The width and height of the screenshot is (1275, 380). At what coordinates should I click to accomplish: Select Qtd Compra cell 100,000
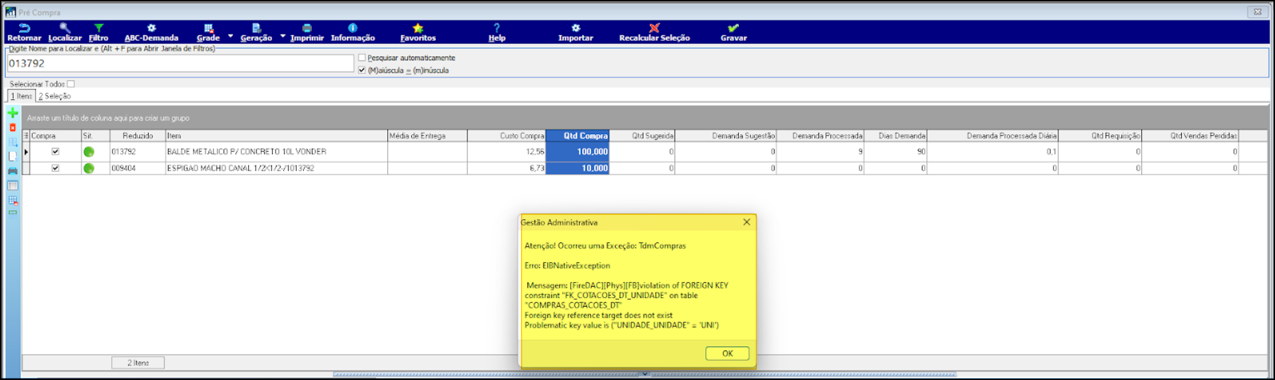point(577,152)
